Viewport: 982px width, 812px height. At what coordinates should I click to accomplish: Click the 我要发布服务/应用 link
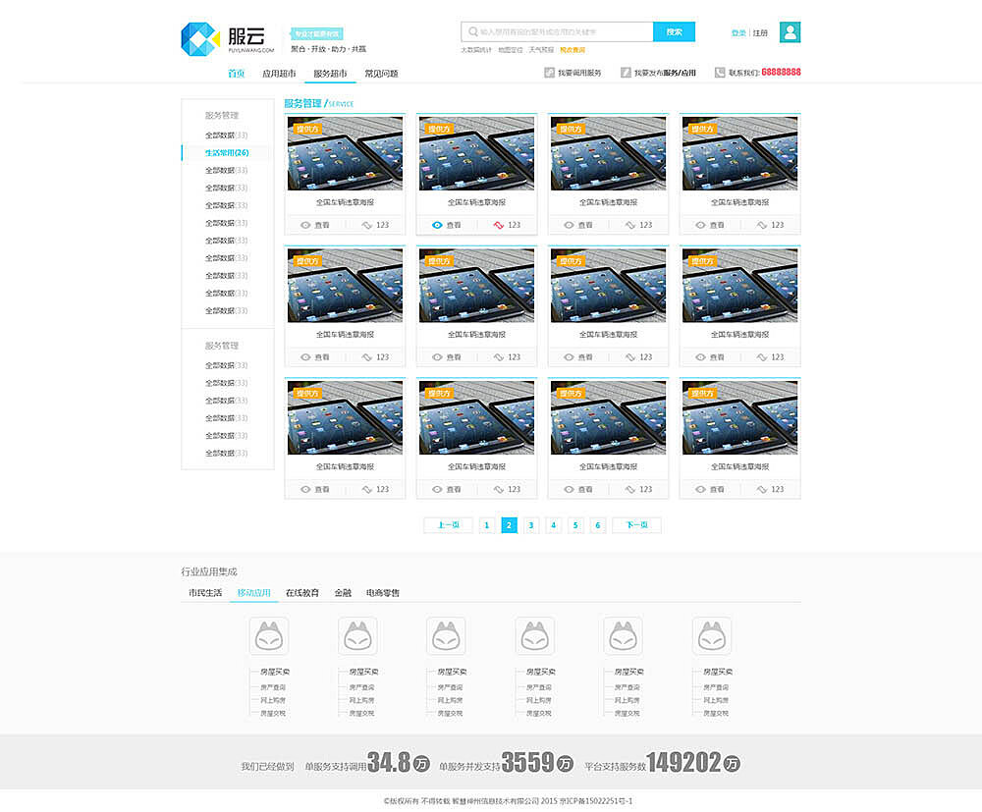click(x=665, y=74)
